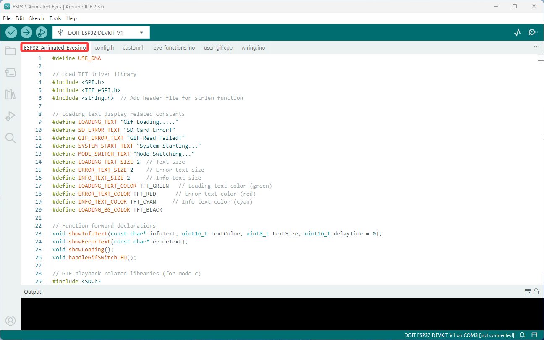This screenshot has width=544, height=340.
Task: Open the Boards Manager sidebar icon
Action: pyautogui.click(x=10, y=73)
